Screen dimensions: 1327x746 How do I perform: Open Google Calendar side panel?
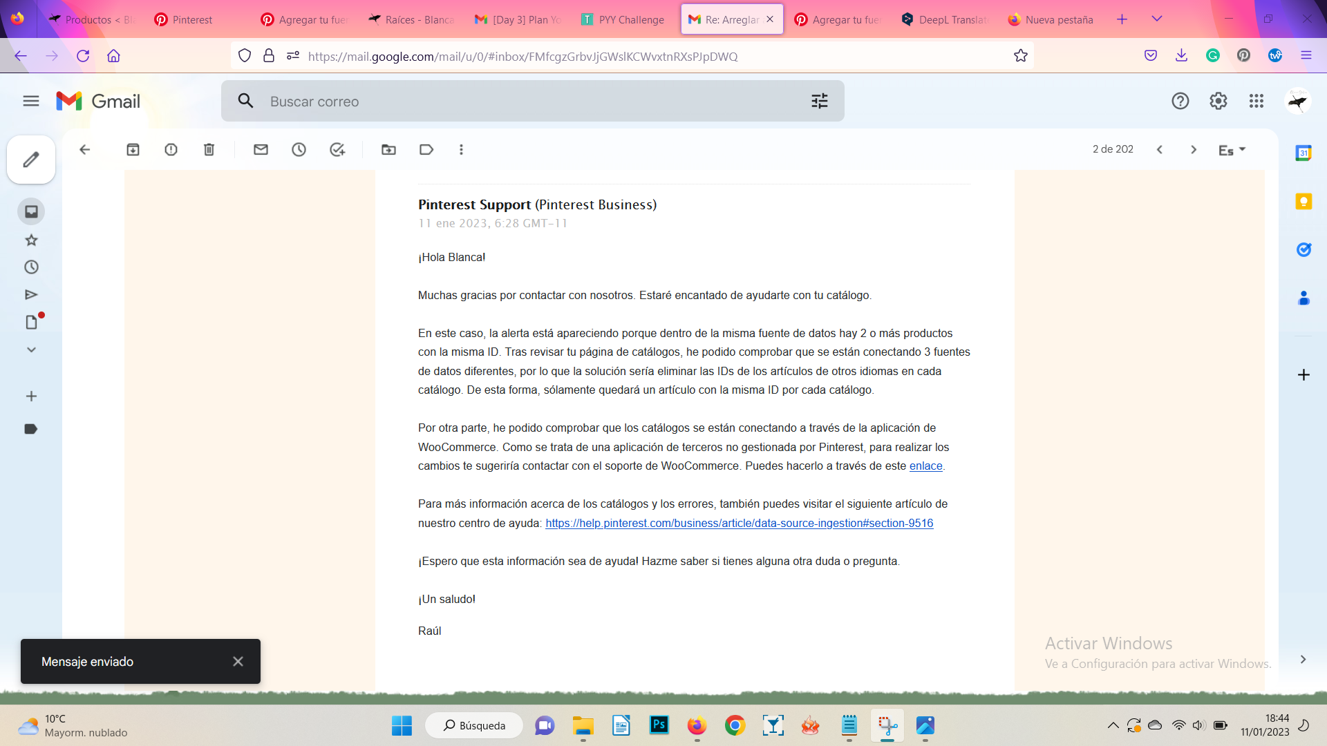[x=1304, y=153]
